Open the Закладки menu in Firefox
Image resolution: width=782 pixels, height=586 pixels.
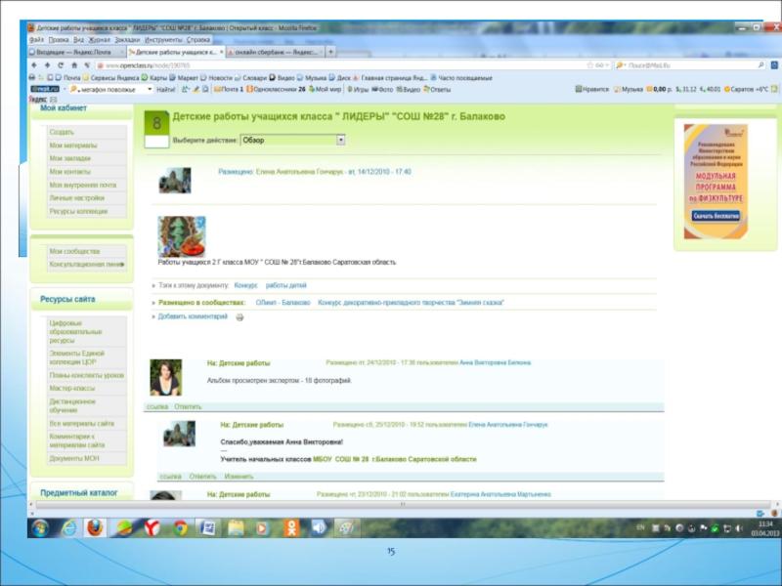tap(127, 40)
